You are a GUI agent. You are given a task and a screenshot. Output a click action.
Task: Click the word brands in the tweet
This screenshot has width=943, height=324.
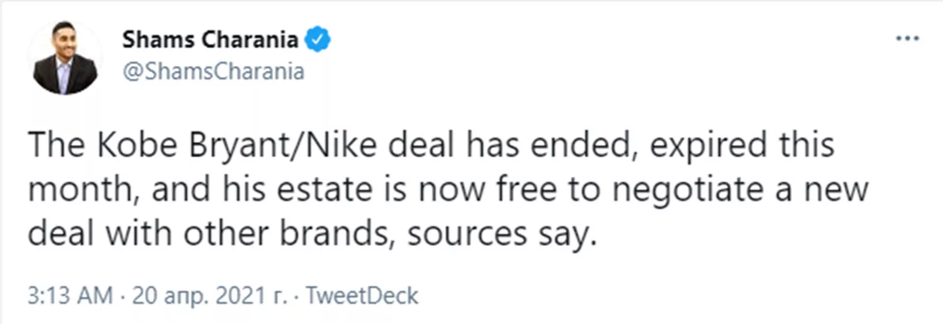[x=337, y=234]
